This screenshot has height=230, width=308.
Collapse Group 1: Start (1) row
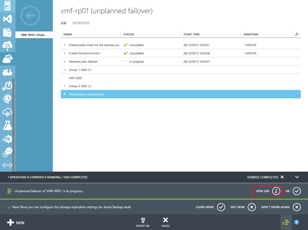tap(65, 70)
